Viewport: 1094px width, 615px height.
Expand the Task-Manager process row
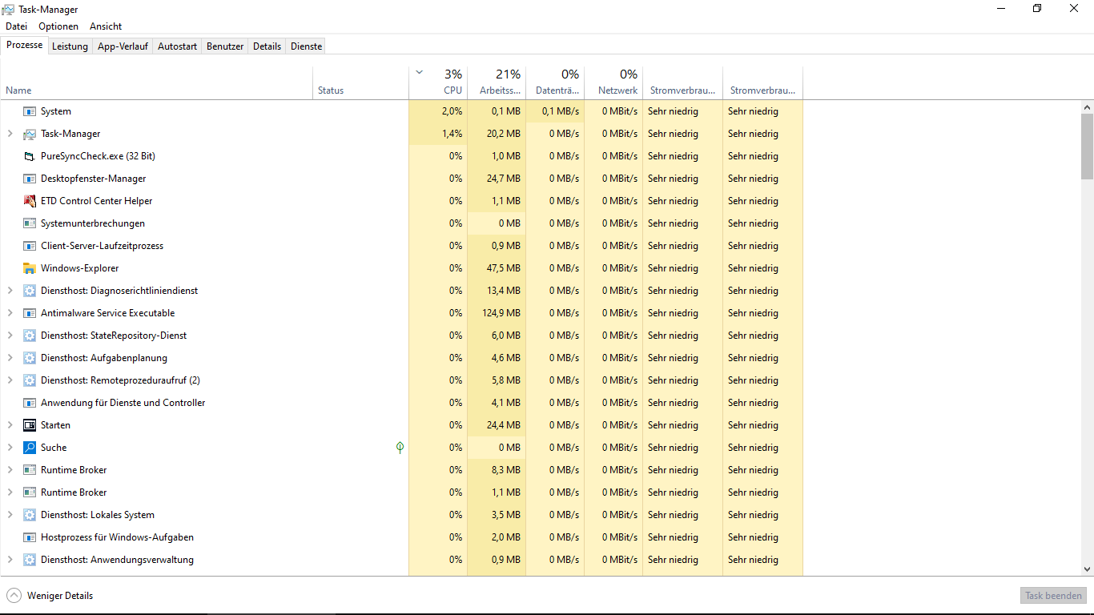pyautogui.click(x=10, y=134)
